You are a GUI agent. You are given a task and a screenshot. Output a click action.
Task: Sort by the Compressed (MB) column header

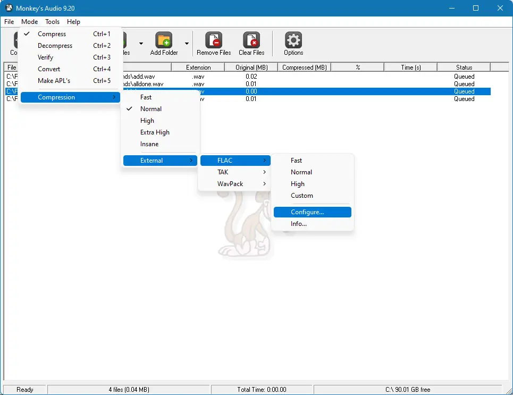tap(305, 68)
